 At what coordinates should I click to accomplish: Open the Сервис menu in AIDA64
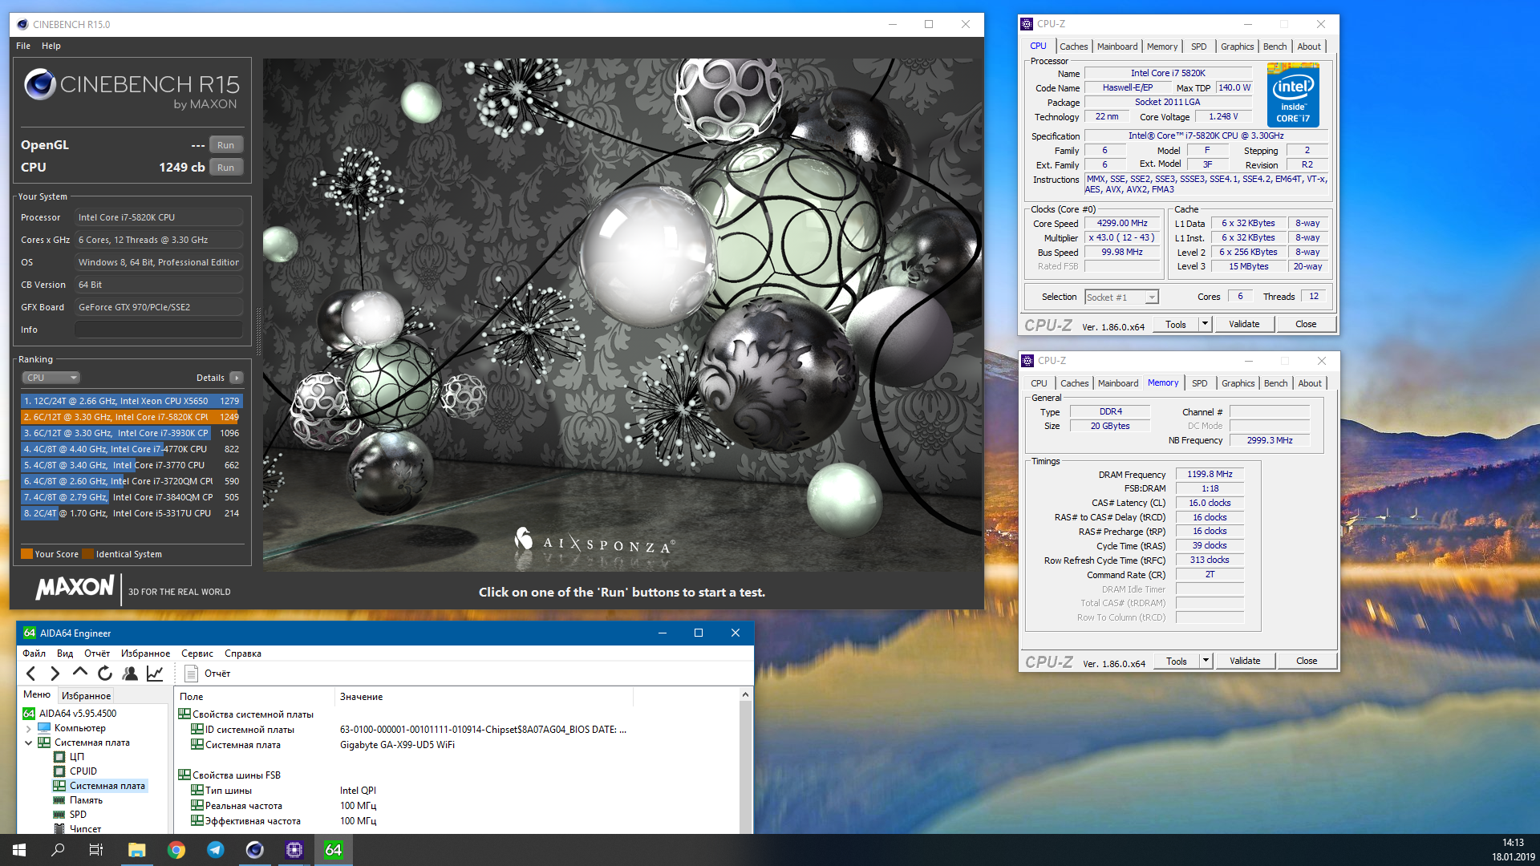coord(197,654)
